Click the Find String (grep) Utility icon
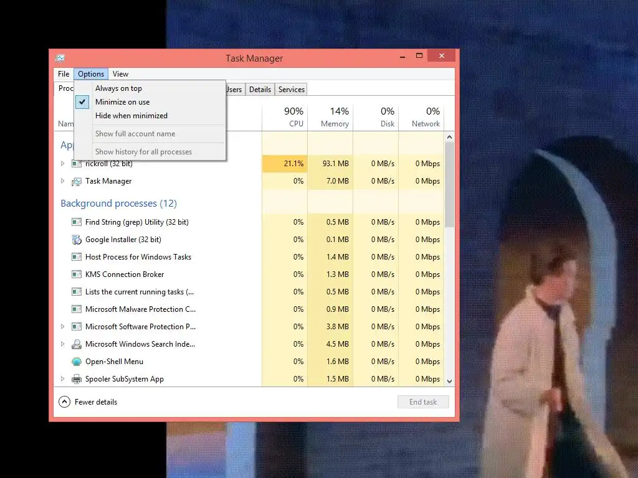Viewport: 638px width, 478px height. coord(77,222)
